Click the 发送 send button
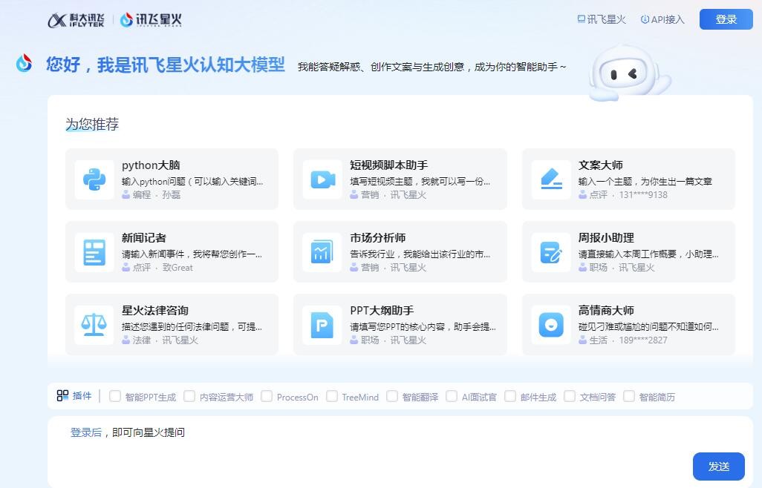 [719, 466]
